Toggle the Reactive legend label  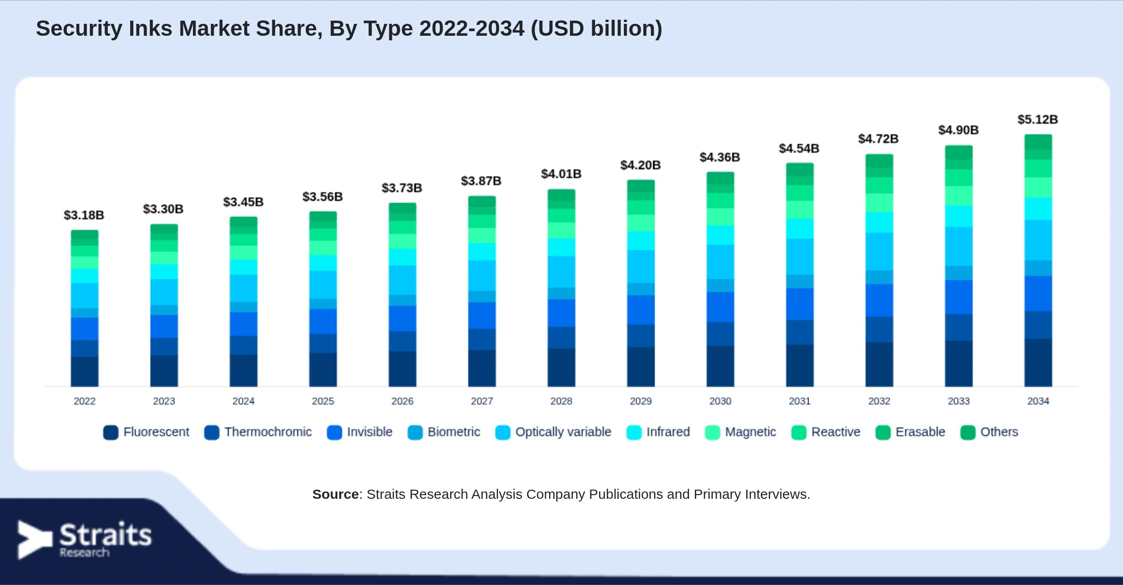click(x=836, y=432)
